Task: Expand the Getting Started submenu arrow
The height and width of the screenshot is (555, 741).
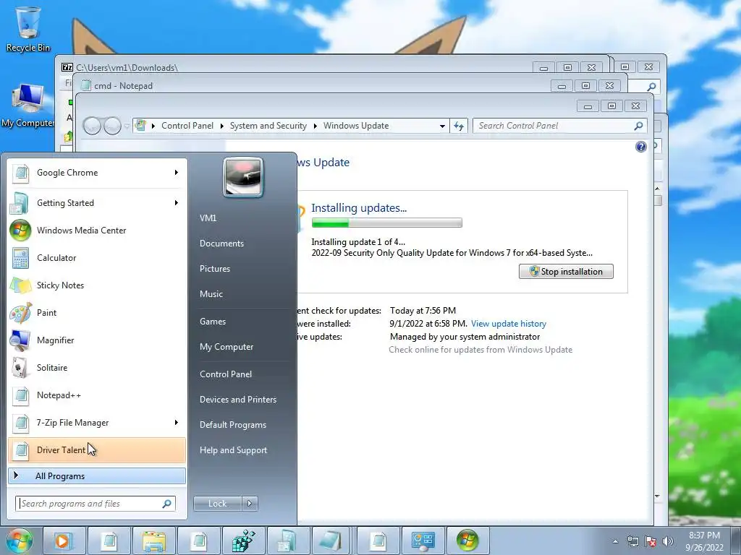Action: 177,203
